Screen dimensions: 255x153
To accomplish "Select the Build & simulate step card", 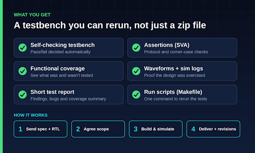I will click(156, 129).
